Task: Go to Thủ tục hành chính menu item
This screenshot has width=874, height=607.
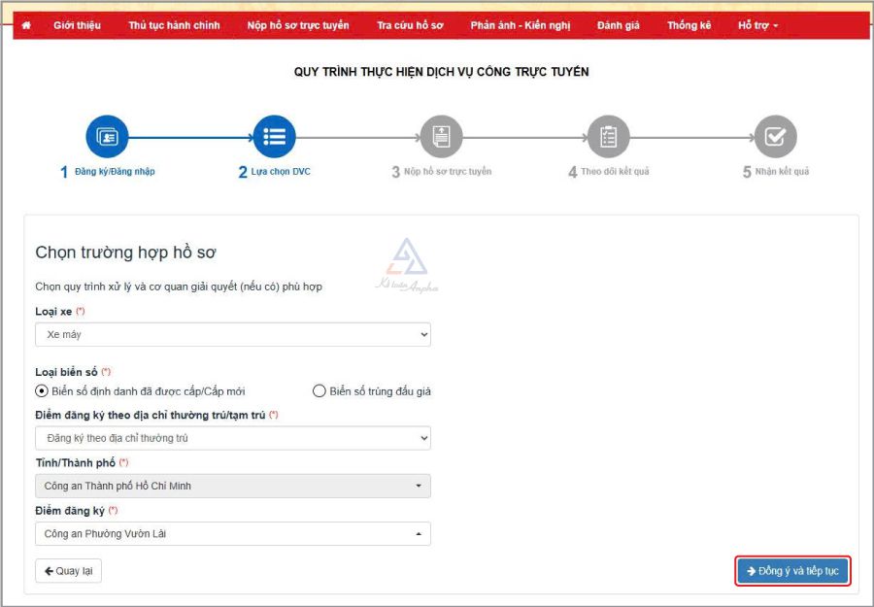Action: 174,25
